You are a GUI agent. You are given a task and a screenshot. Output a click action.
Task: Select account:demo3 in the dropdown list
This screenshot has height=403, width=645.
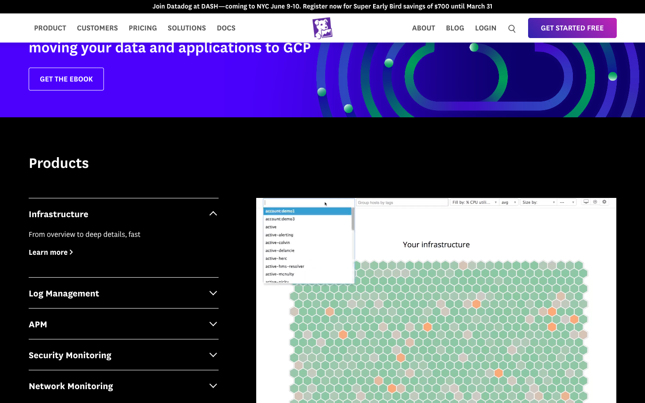[307, 219]
